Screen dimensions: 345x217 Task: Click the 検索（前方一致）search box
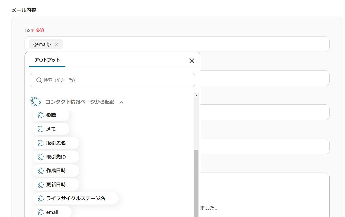pos(112,80)
